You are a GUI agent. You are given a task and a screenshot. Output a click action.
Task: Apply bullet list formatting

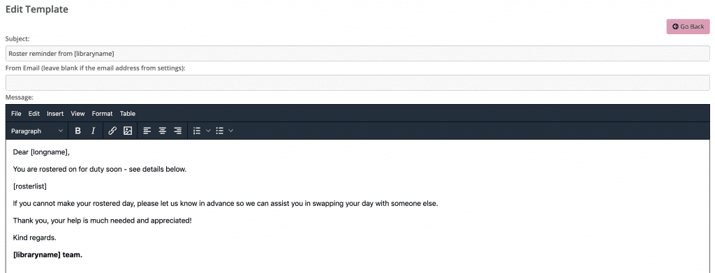[x=220, y=131]
